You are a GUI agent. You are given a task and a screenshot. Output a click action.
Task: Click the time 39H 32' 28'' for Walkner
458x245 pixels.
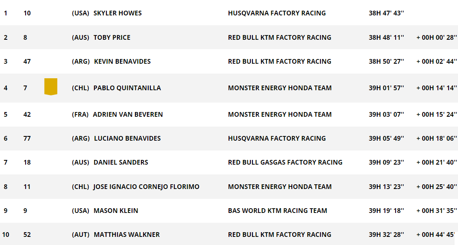pos(386,235)
